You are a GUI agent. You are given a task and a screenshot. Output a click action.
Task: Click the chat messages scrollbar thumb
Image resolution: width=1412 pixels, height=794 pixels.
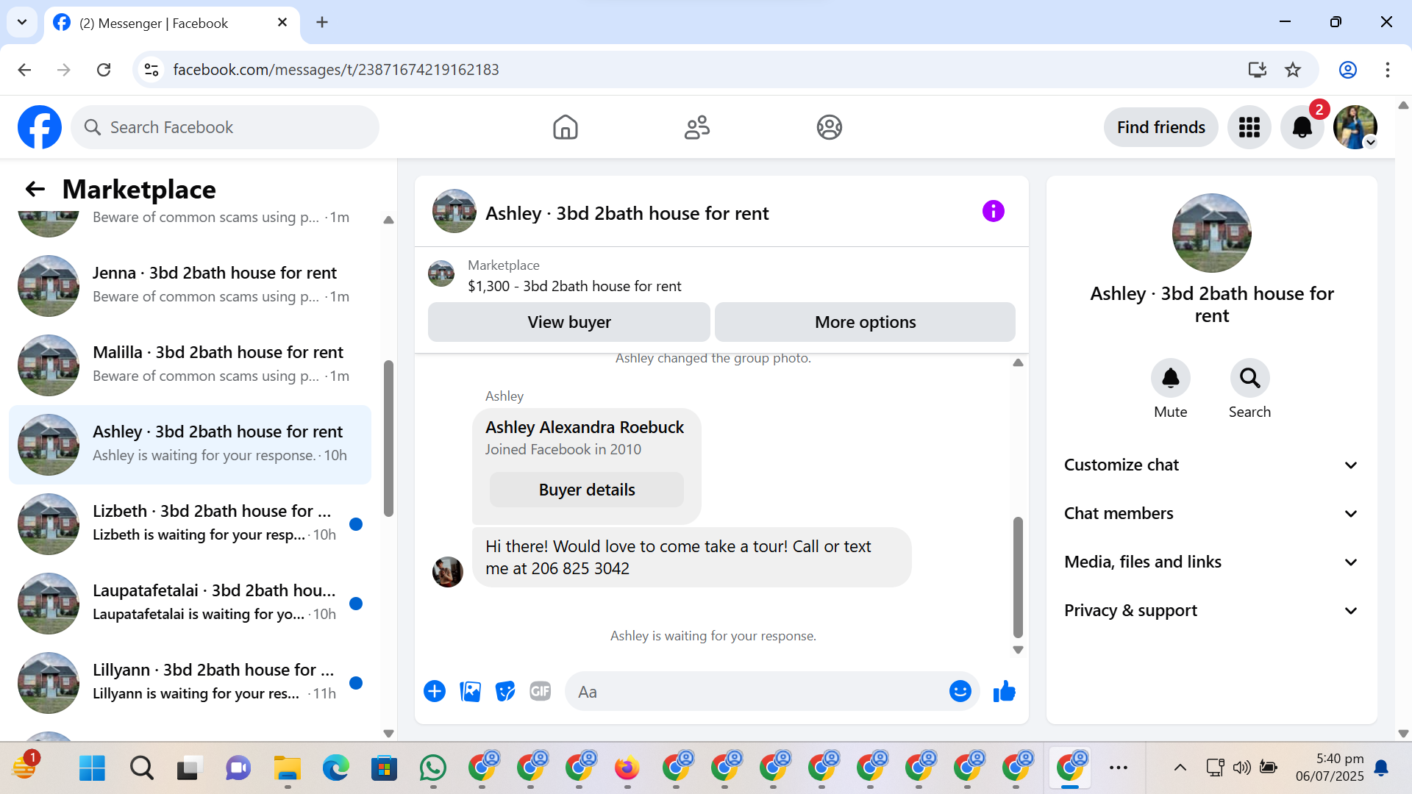(1018, 577)
